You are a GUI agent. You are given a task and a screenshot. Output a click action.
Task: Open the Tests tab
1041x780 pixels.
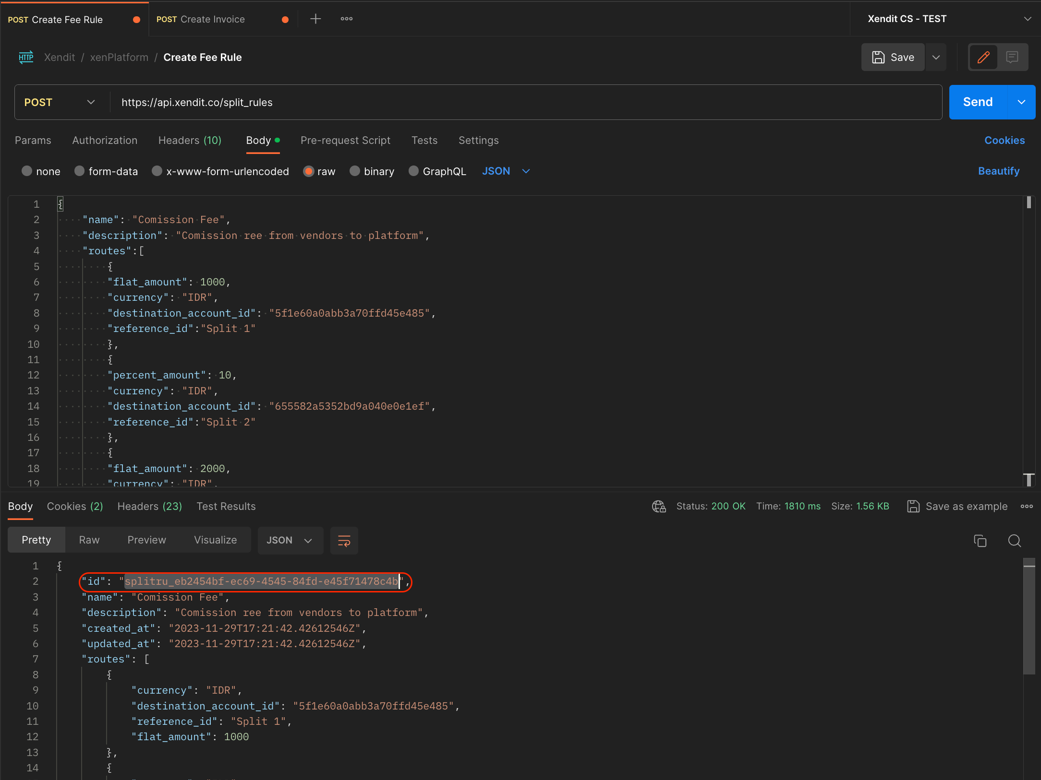pyautogui.click(x=424, y=140)
